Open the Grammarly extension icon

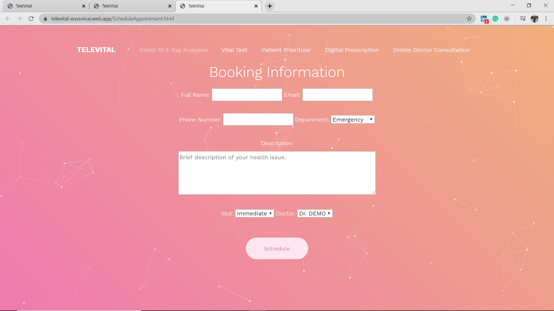click(495, 19)
